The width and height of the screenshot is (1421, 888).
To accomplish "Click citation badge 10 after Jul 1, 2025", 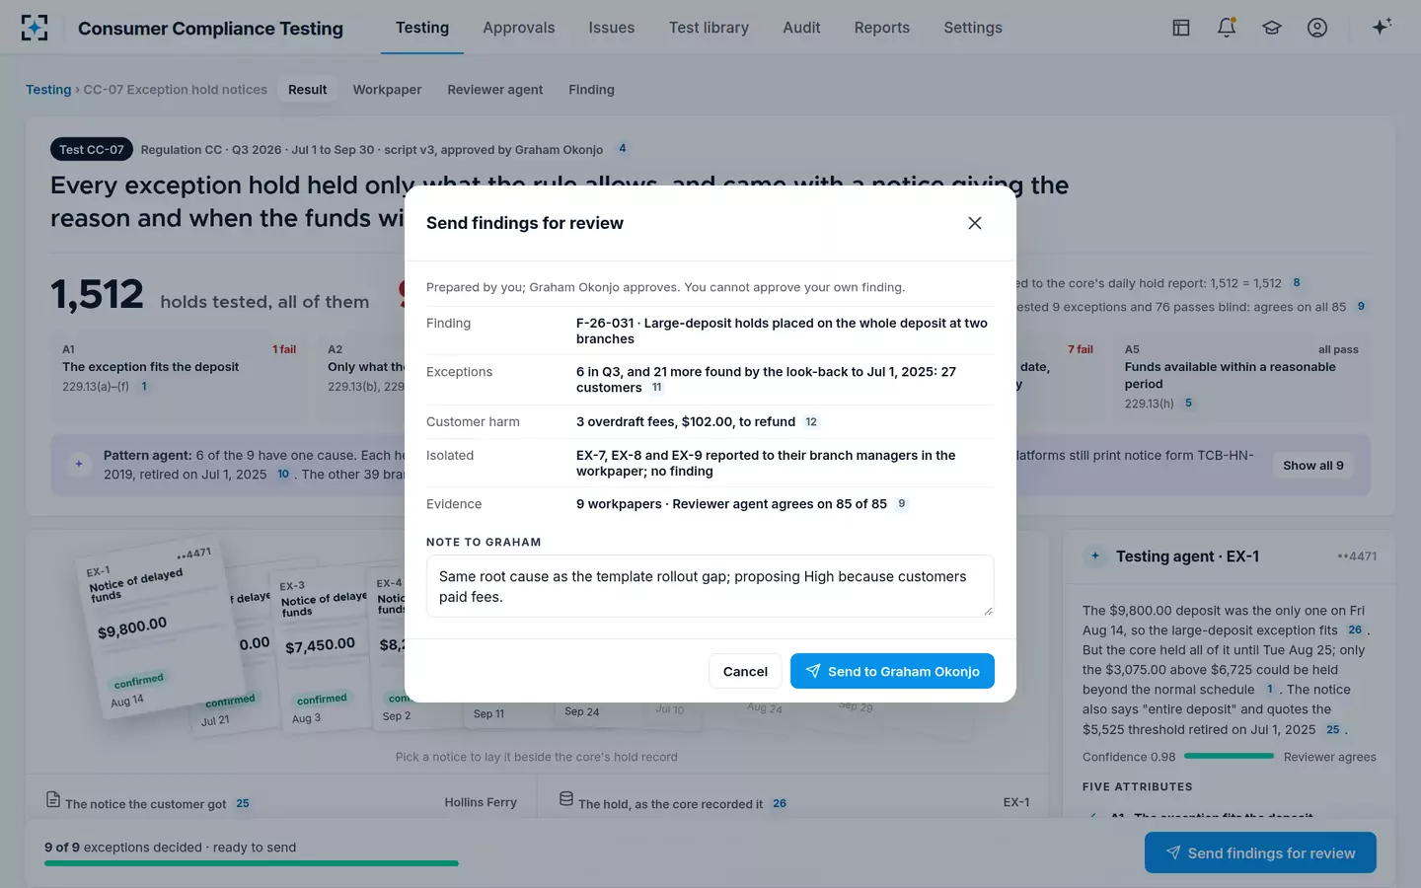I will click(x=283, y=475).
